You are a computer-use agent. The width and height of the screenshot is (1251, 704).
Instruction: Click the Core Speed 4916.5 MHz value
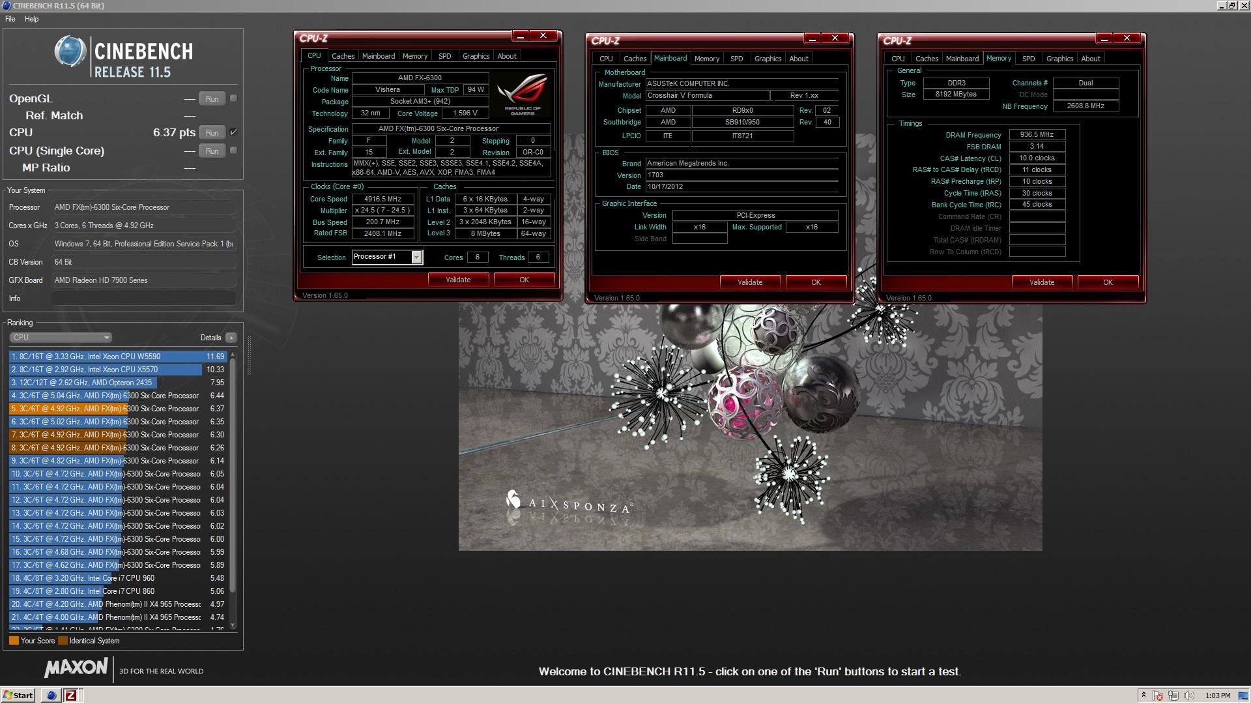point(382,199)
